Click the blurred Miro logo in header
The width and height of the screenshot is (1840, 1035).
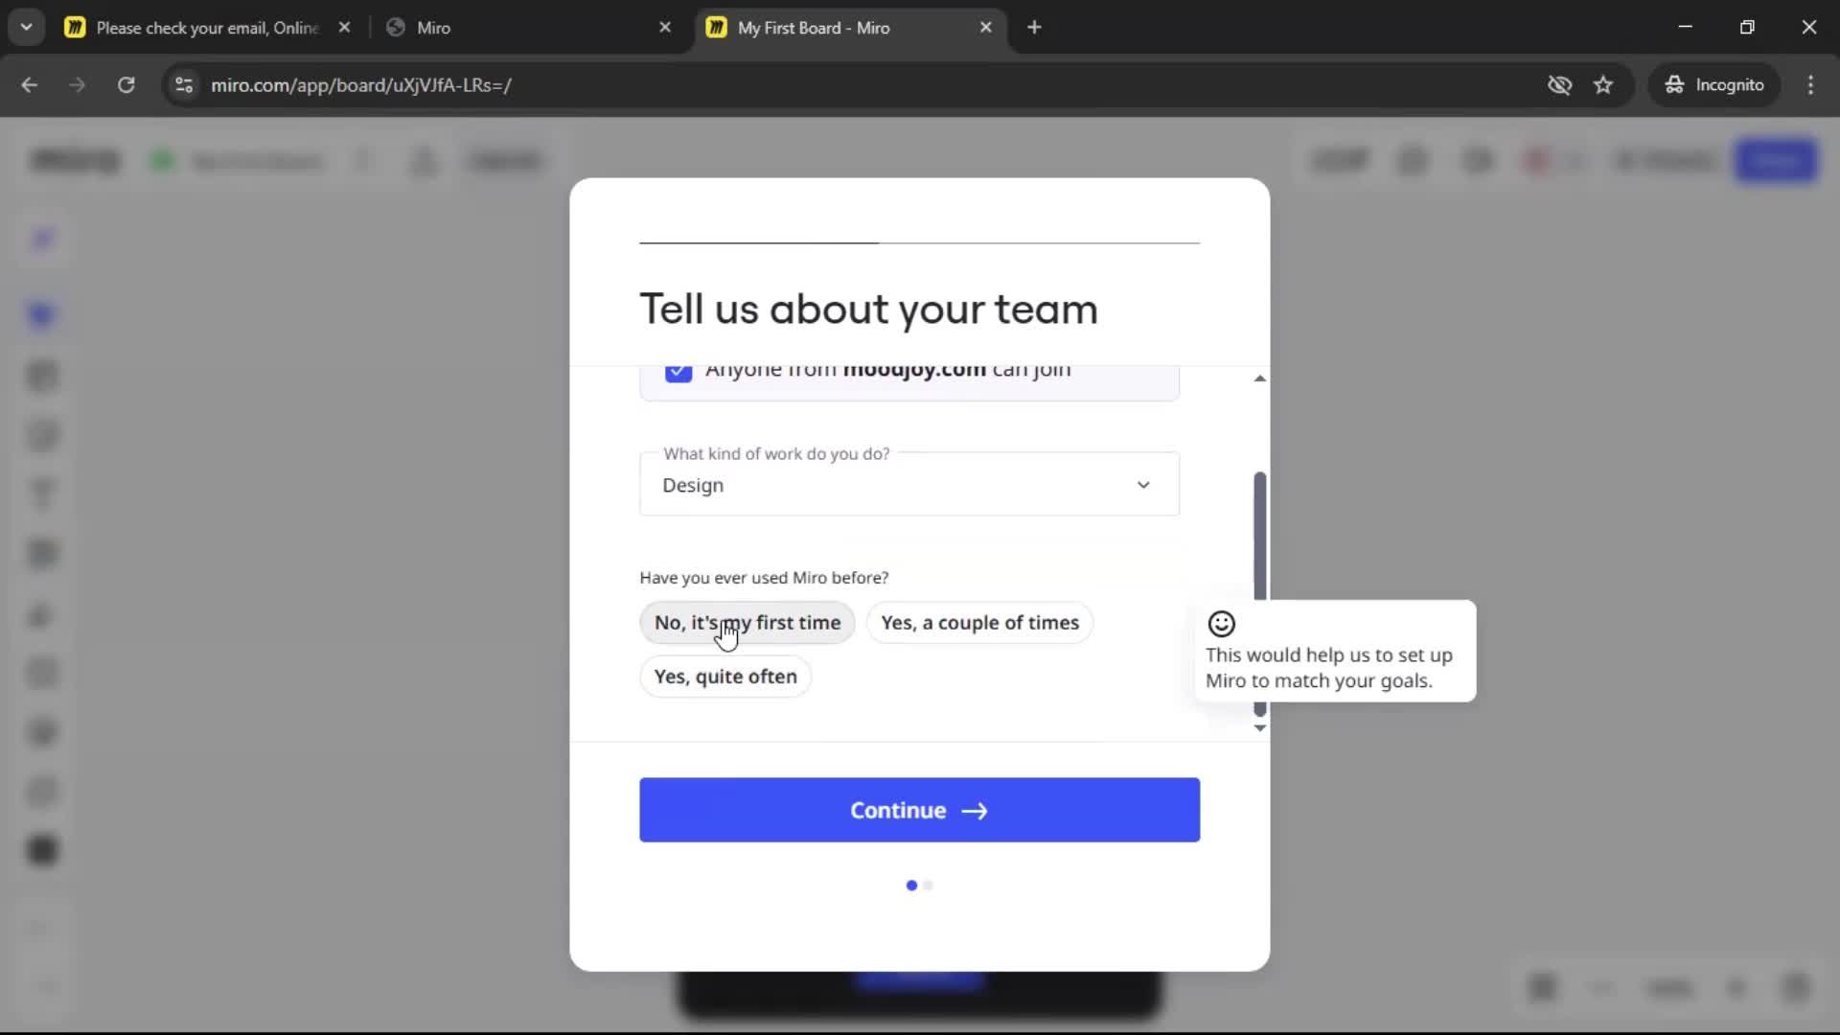point(76,160)
